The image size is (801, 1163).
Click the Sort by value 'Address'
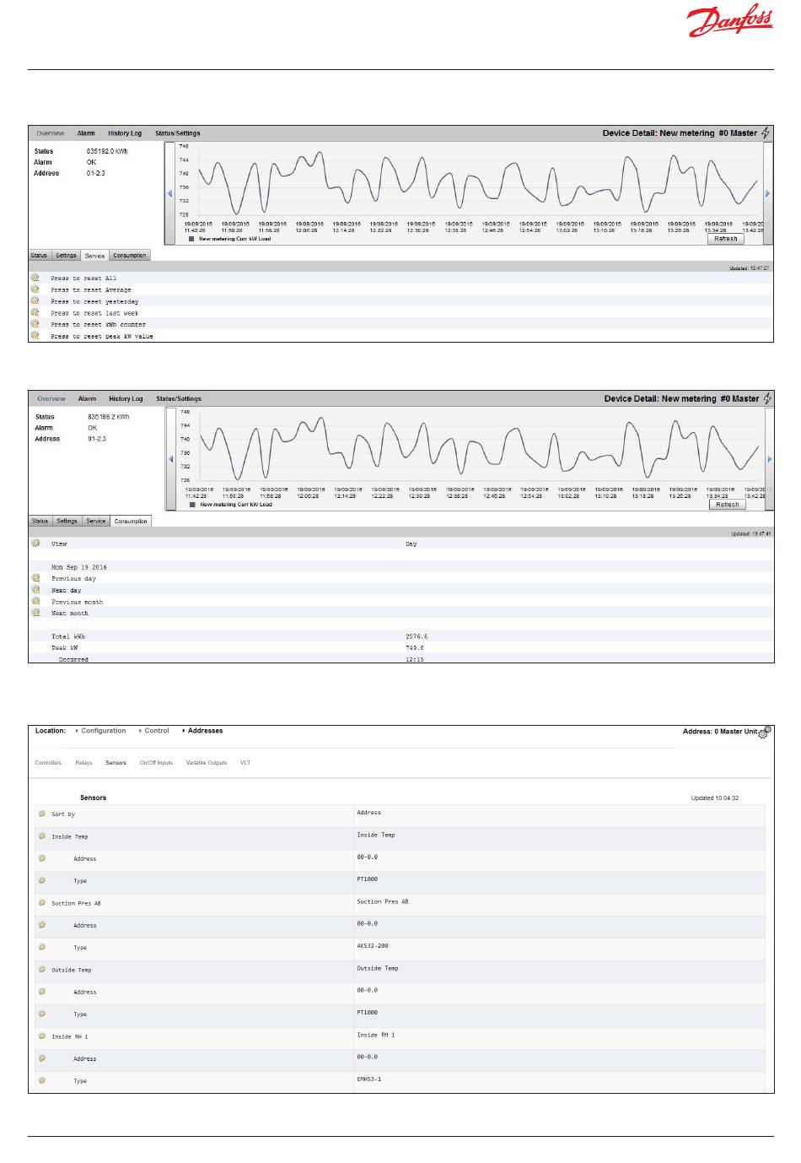click(x=369, y=813)
